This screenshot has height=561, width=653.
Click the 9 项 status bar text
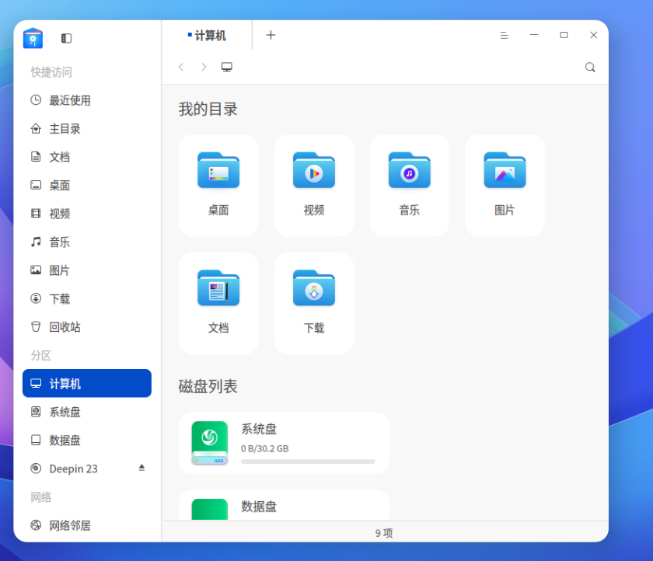coord(384,533)
